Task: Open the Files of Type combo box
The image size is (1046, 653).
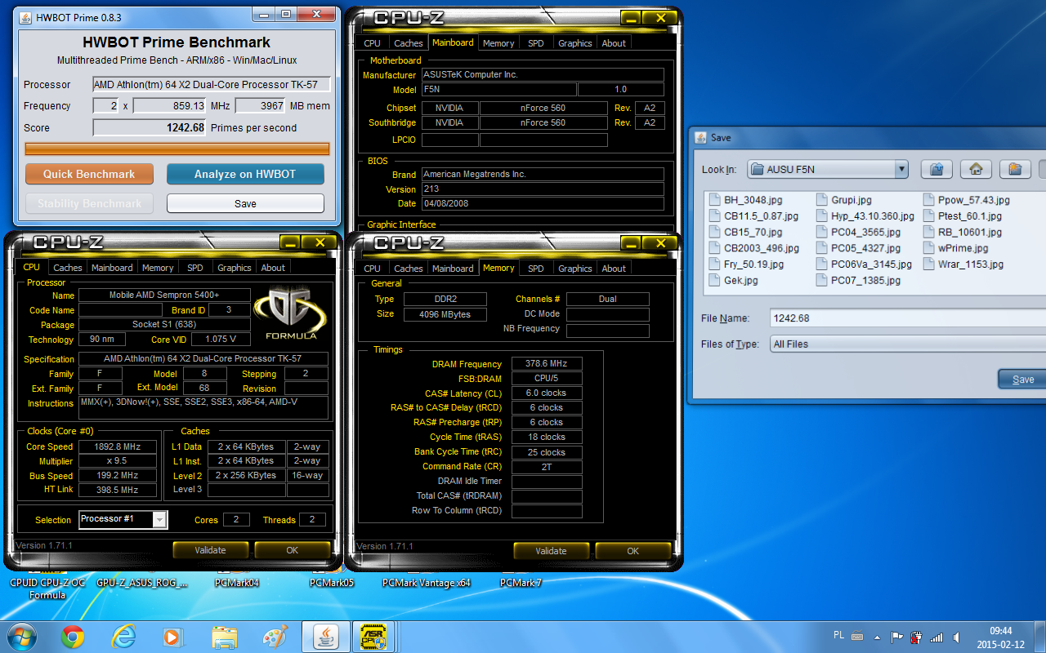Action: 907,344
